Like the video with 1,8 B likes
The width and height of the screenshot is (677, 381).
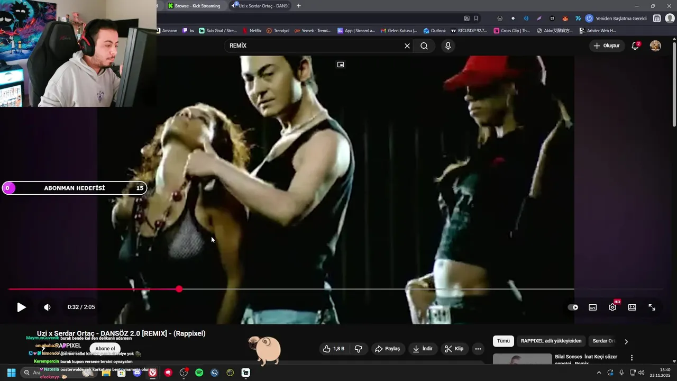point(334,349)
